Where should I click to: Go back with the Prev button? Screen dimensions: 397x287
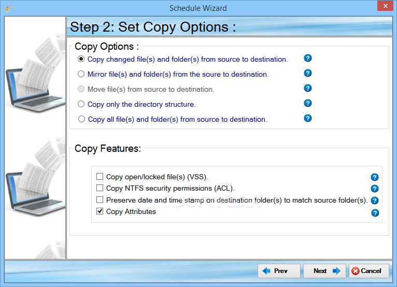(x=279, y=271)
